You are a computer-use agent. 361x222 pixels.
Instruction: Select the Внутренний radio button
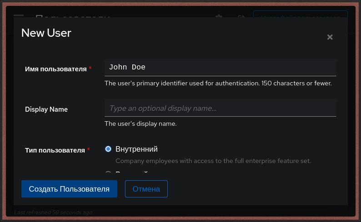[x=108, y=149]
